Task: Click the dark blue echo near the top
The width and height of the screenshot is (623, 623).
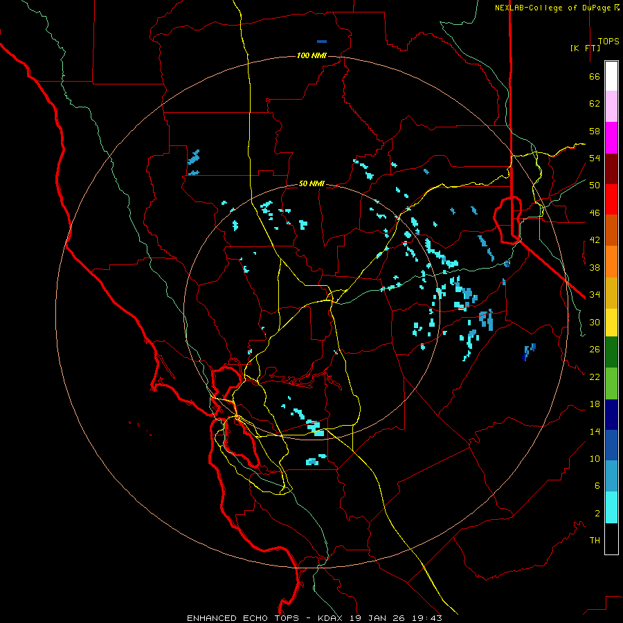Action: [322, 42]
